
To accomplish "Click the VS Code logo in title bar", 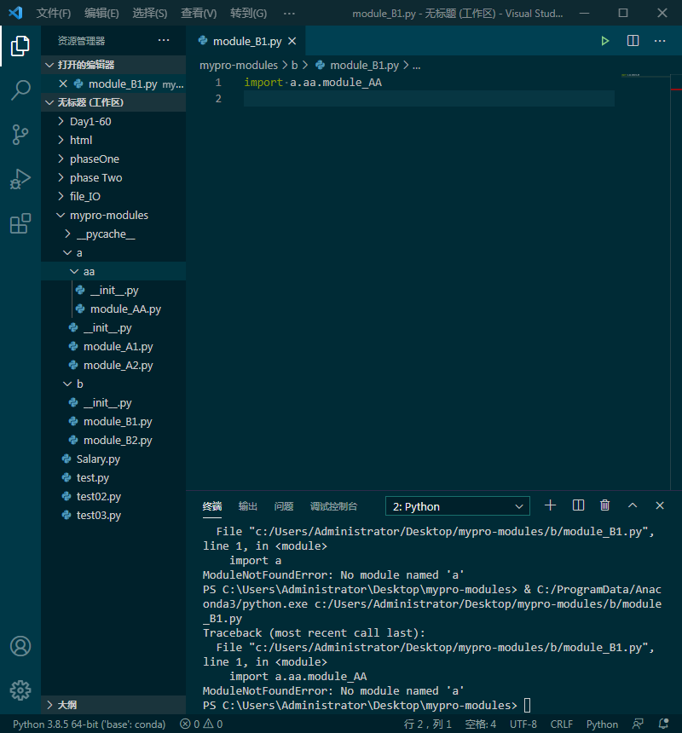I will tap(15, 13).
